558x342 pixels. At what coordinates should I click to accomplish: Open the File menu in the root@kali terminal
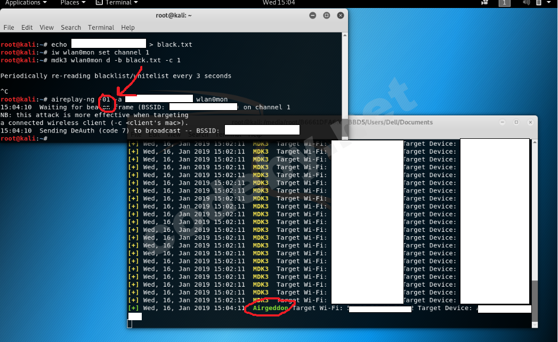9,27
